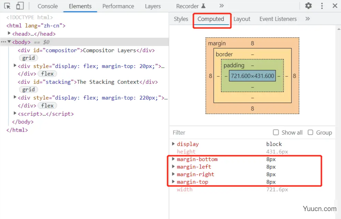The image size is (341, 219).
Task: Expand the margin-top computed property
Action: [x=173, y=182]
